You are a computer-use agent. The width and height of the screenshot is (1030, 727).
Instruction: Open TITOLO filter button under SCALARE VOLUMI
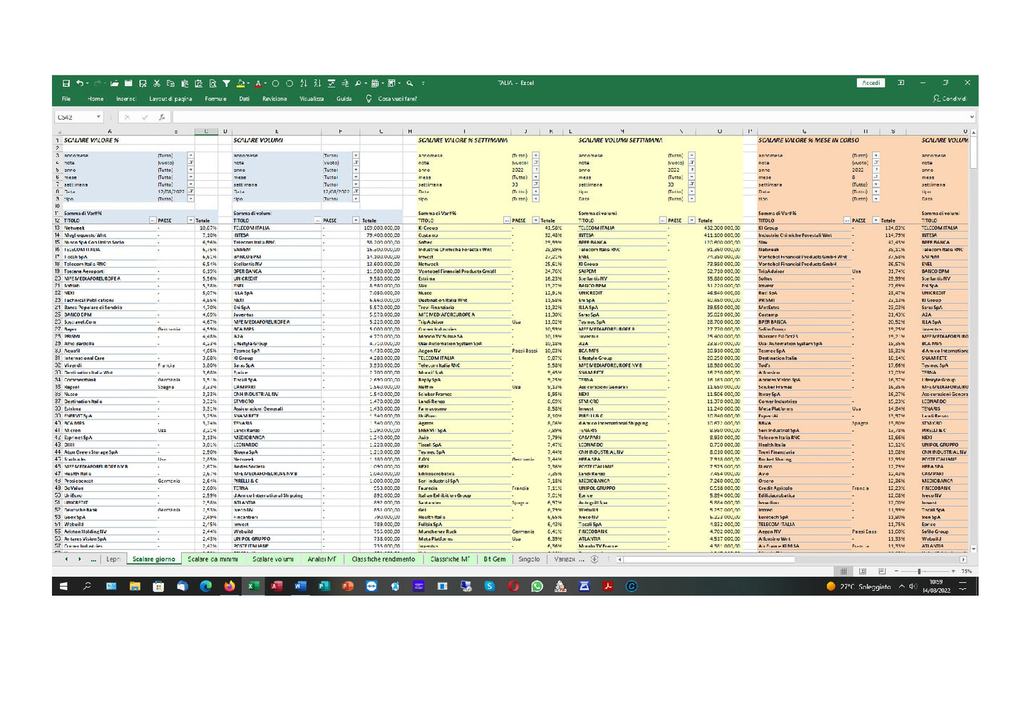[x=318, y=221]
